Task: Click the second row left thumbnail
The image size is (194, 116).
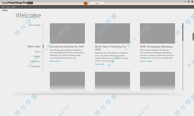Action: tap(67, 81)
